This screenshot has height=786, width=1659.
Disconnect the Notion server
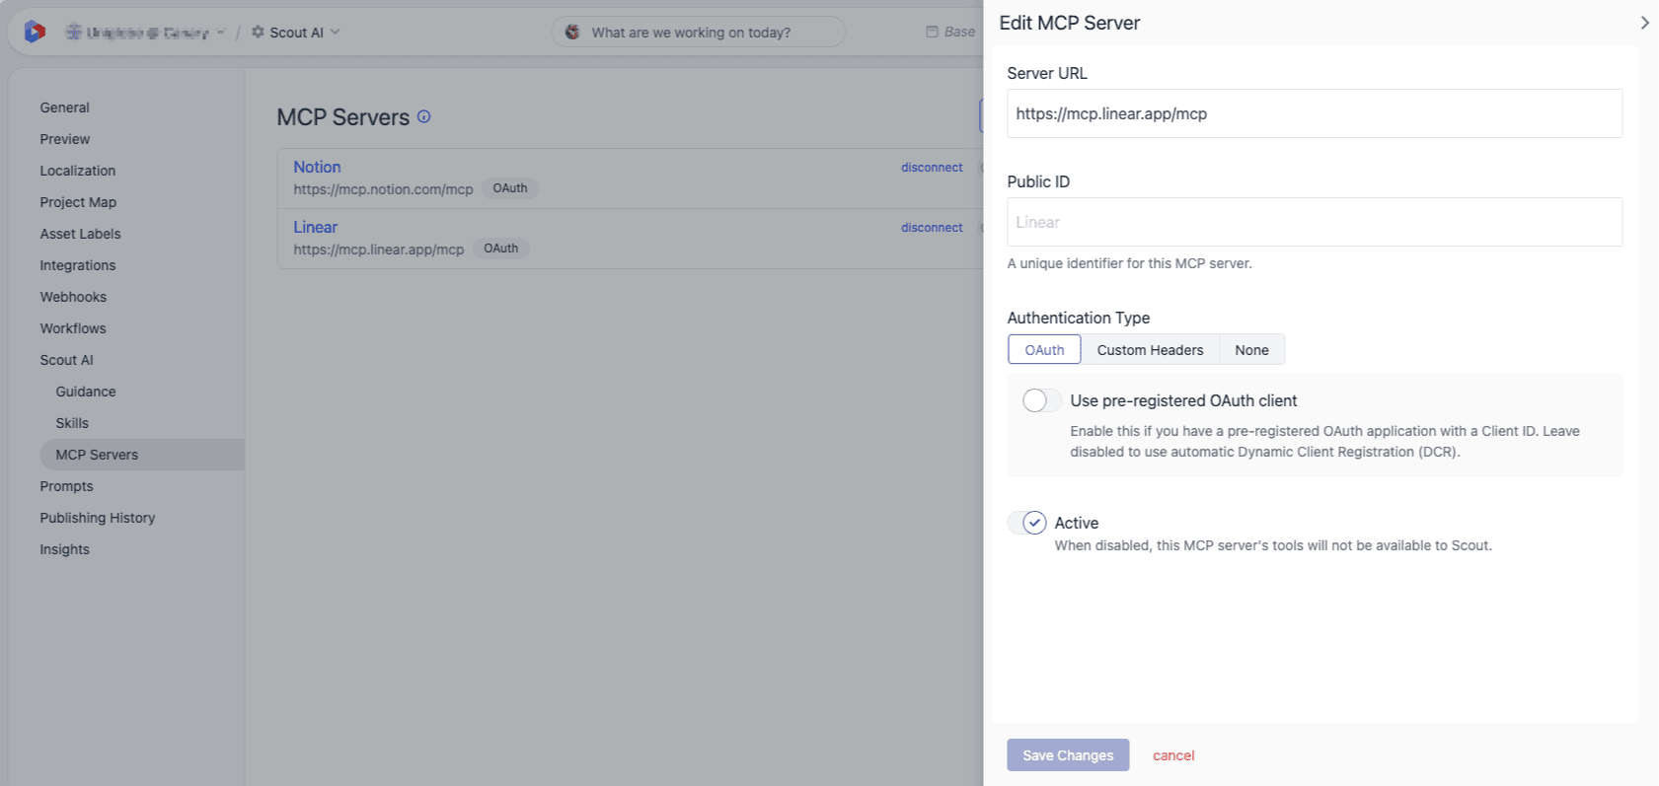click(x=931, y=168)
